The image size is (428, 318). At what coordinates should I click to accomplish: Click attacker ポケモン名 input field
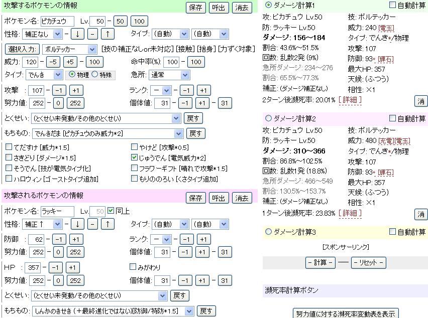[x=57, y=21]
